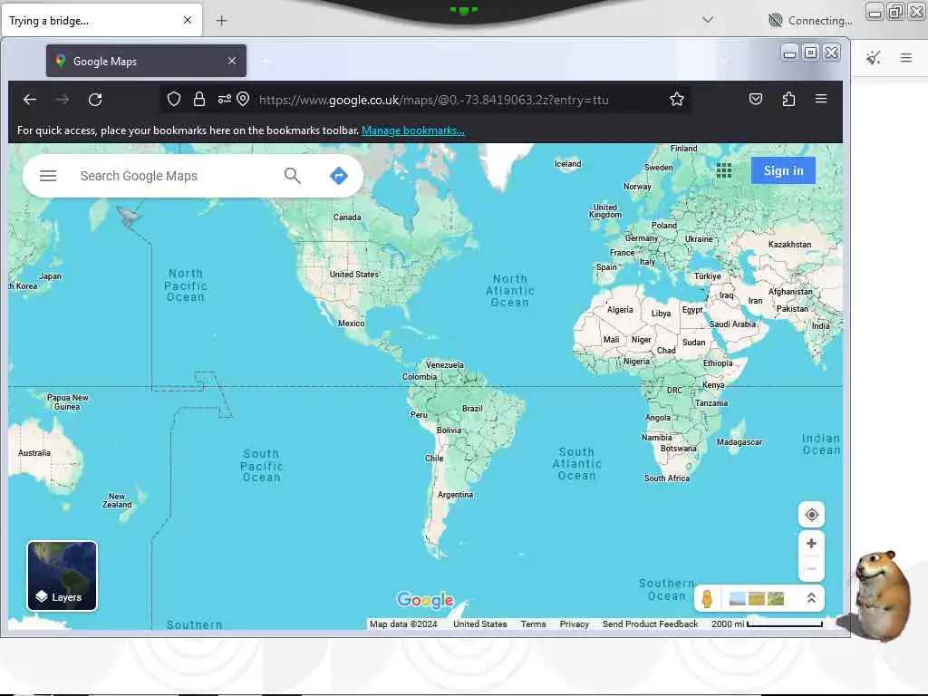Click the Australia label on map
The image size is (928, 696).
(x=34, y=453)
